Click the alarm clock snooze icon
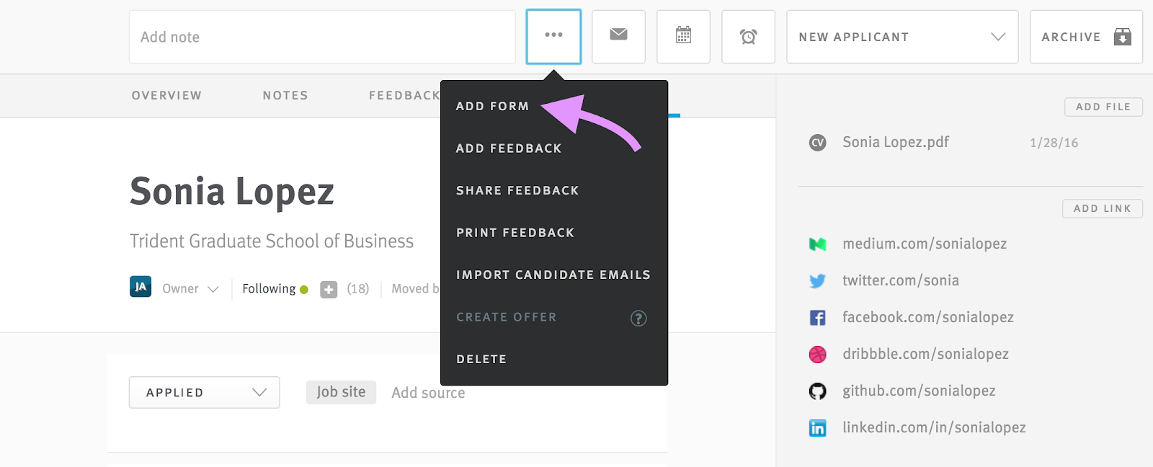This screenshot has height=467, width=1153. click(x=748, y=36)
